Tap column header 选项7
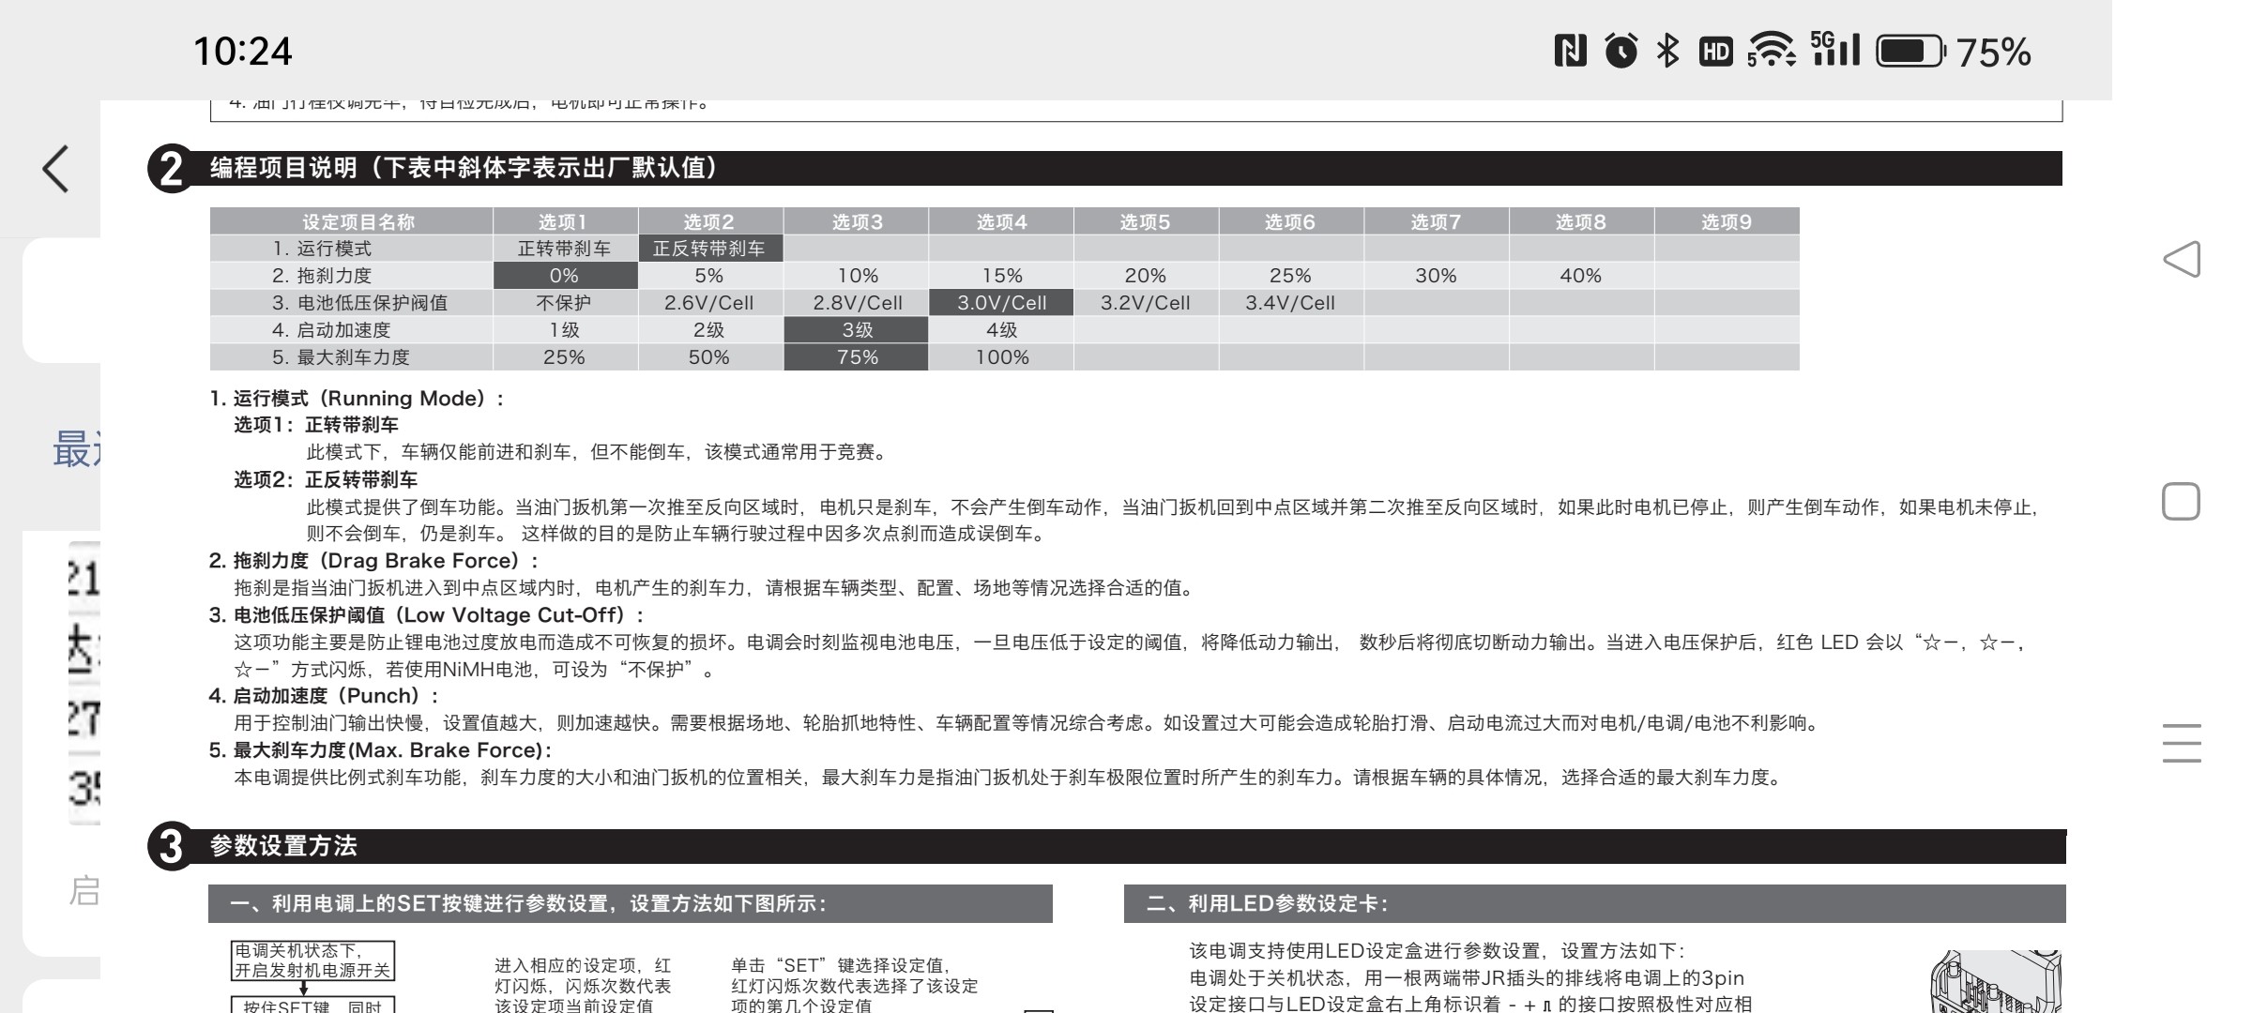This screenshot has width=2252, height=1013. tap(1436, 221)
